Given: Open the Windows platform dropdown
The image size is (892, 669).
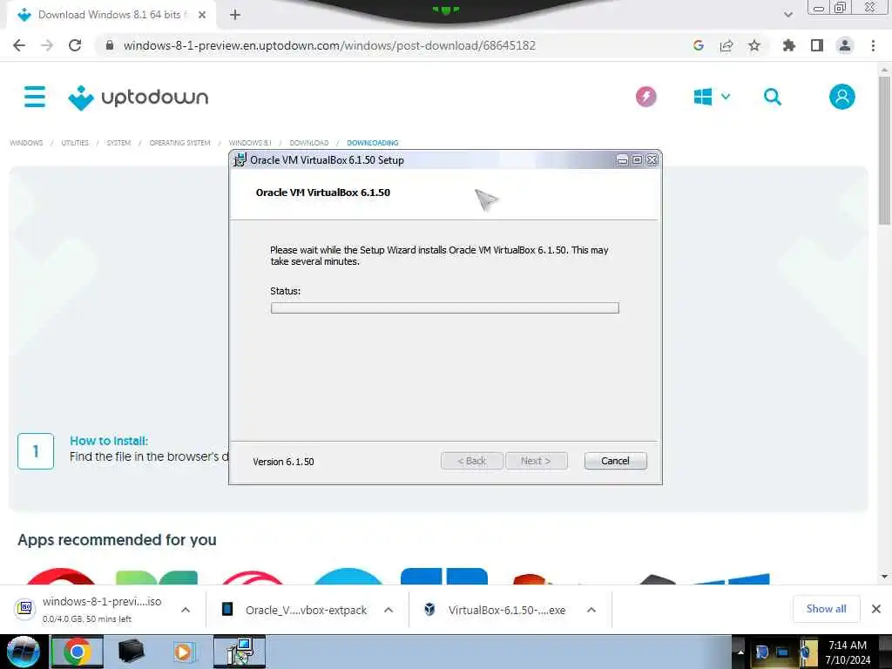Looking at the screenshot, I should (x=712, y=97).
